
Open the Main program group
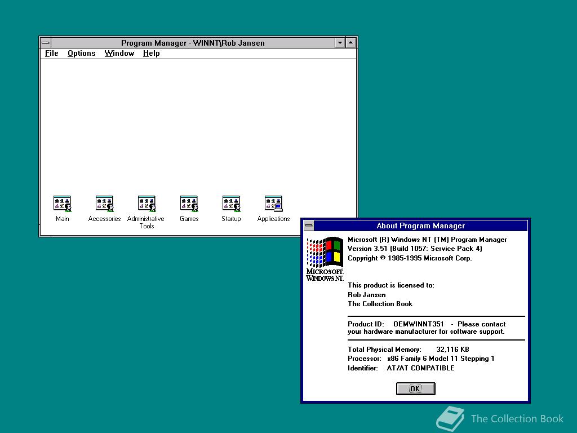(x=61, y=203)
